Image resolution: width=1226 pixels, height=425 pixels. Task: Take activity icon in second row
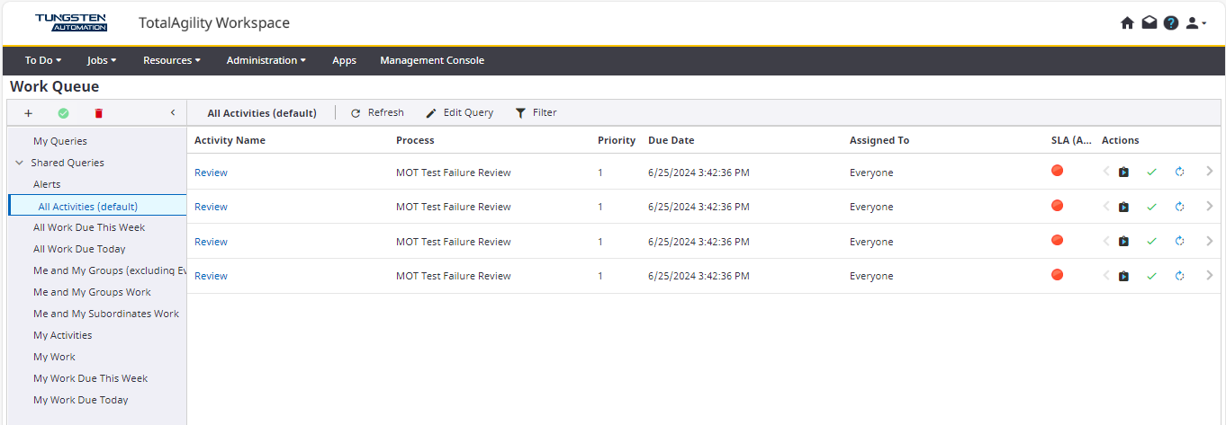coord(1123,207)
